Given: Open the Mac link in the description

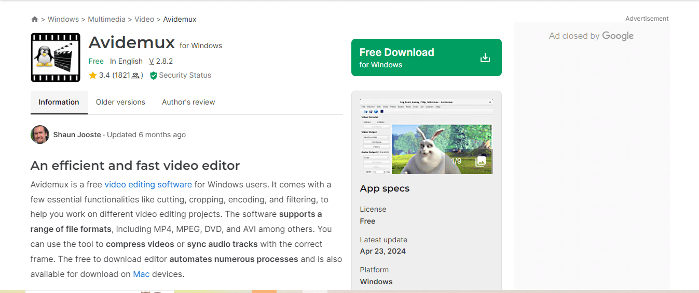Looking at the screenshot, I should coord(141,274).
